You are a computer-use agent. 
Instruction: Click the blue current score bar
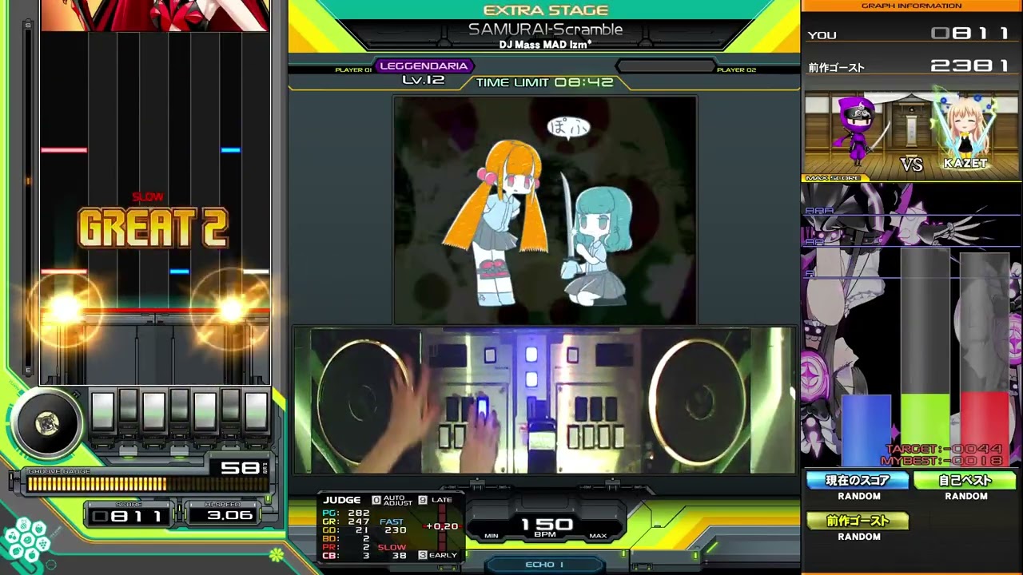(x=866, y=430)
